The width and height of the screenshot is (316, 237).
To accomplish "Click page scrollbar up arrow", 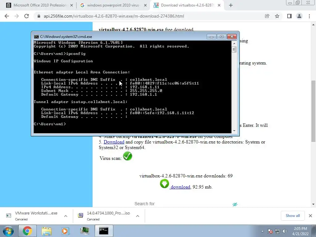I will coord(313,25).
